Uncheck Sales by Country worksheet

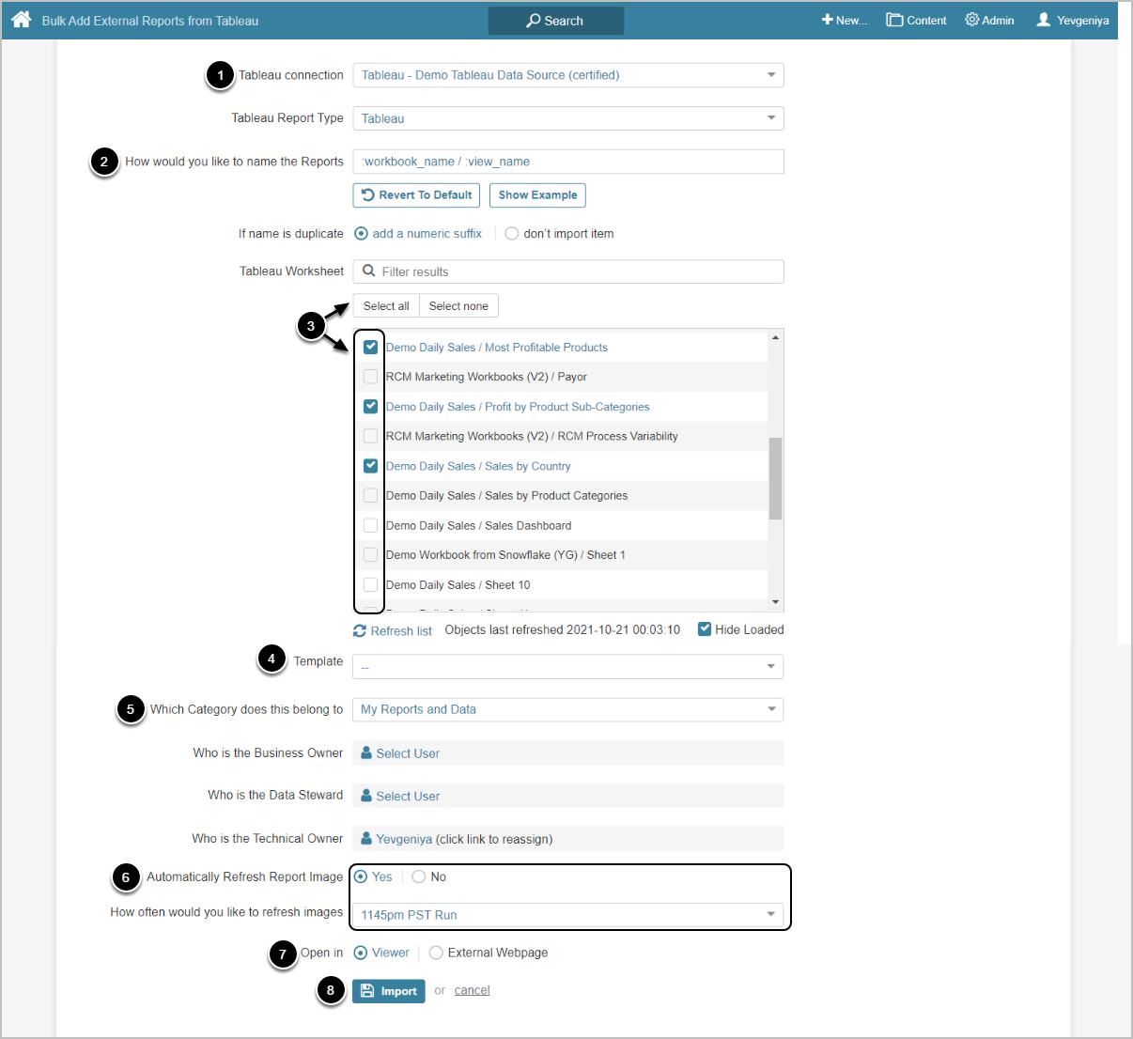370,466
